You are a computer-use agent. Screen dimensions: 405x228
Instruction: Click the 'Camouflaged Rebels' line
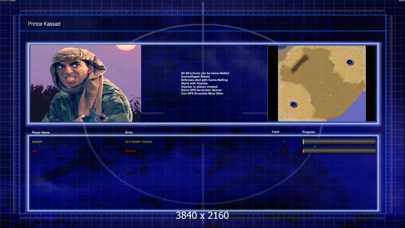pos(196,77)
